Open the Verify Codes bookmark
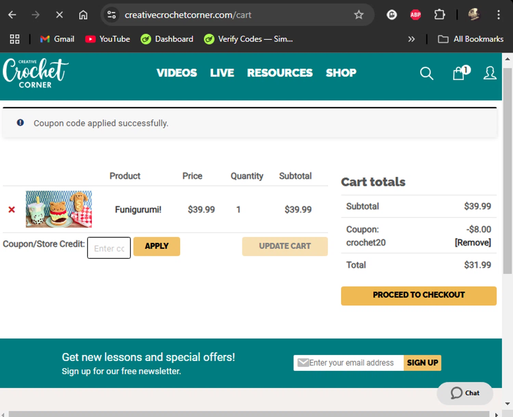Viewport: 513px width, 417px height. point(248,39)
